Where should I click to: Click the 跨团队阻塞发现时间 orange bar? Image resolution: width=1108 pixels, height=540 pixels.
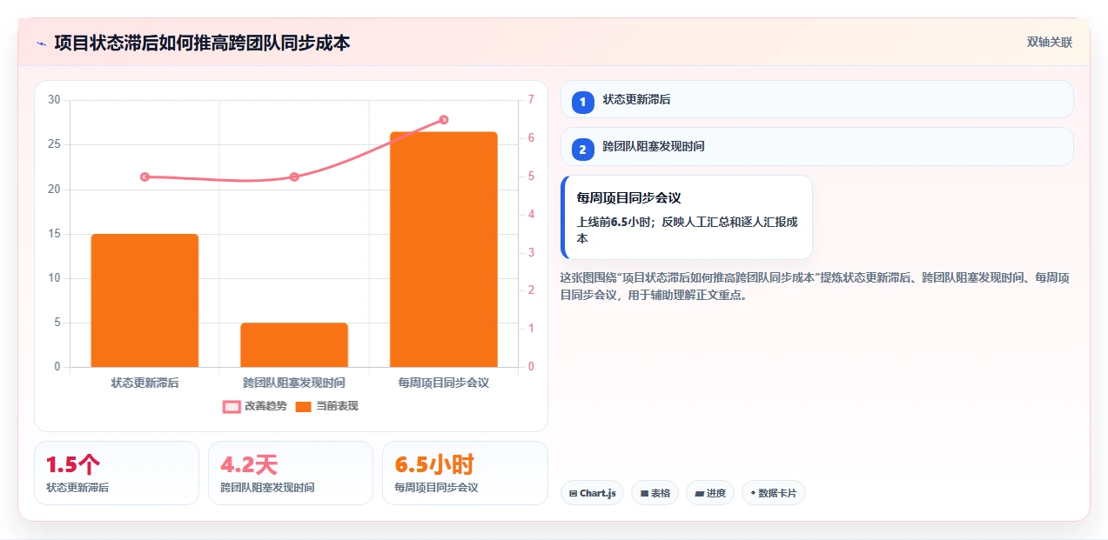(x=294, y=344)
